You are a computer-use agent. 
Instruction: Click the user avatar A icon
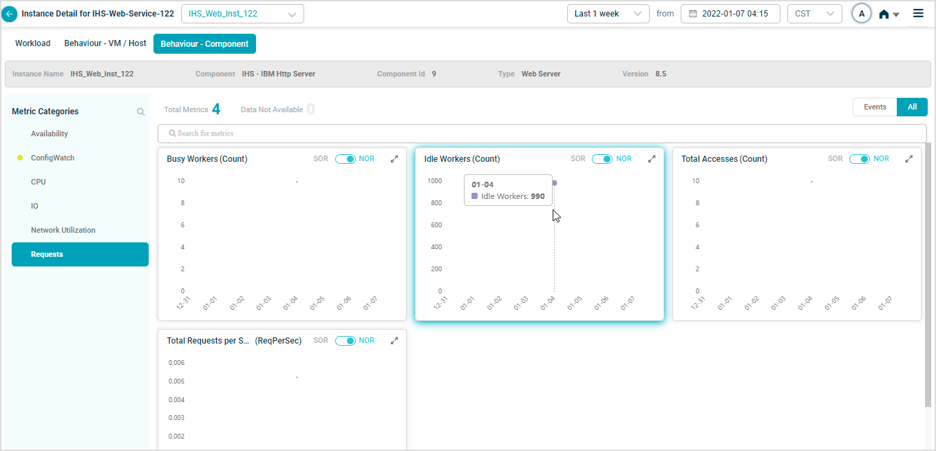click(862, 14)
